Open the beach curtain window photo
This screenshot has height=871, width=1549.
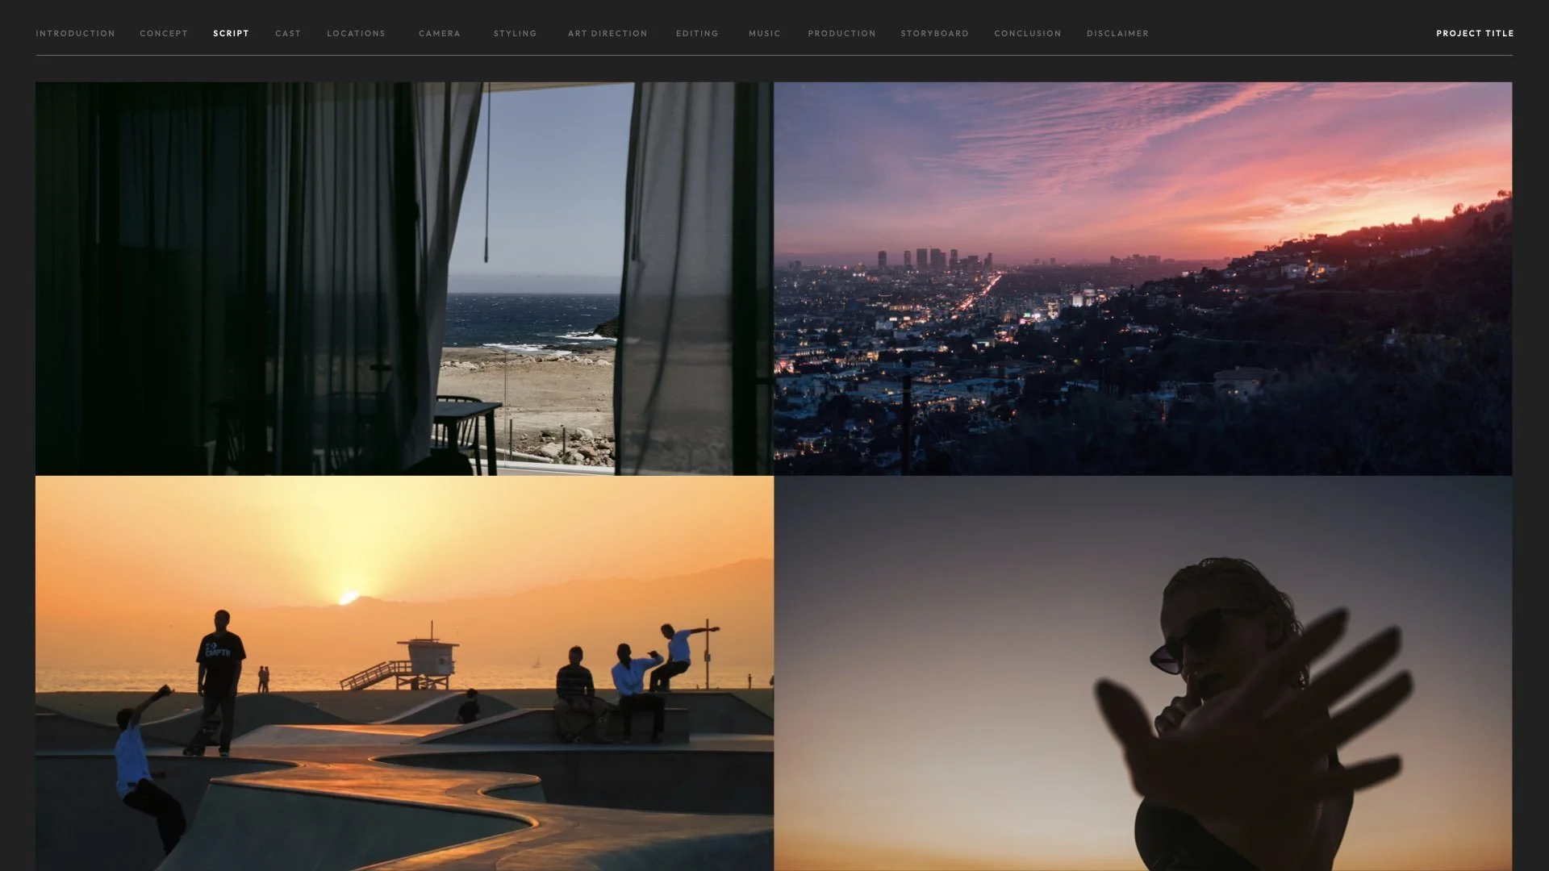click(x=403, y=278)
